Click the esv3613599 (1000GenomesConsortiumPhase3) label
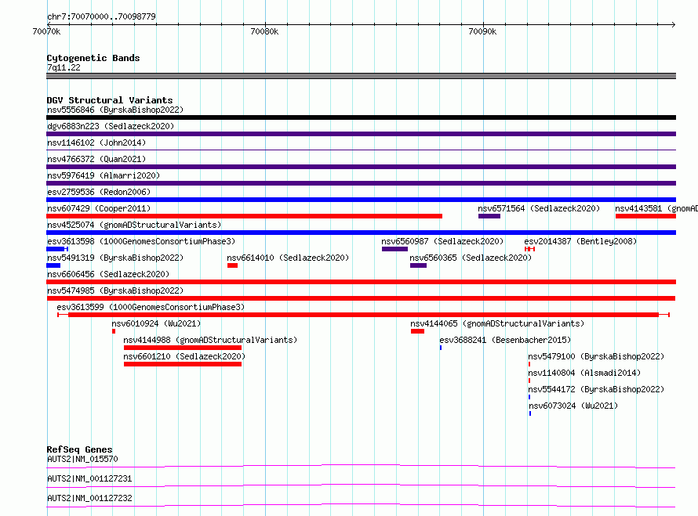 click(x=151, y=307)
